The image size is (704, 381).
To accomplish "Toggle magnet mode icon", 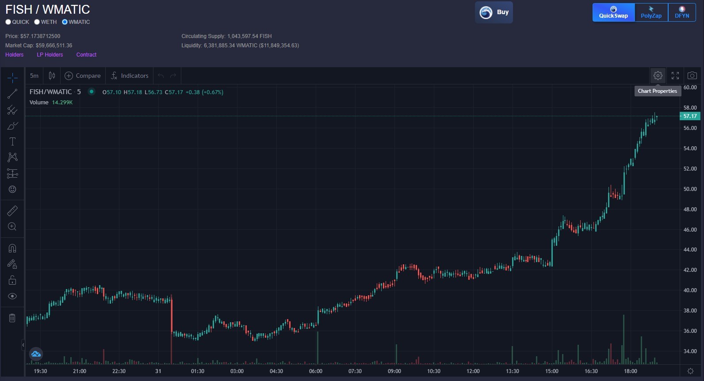I will pos(12,248).
